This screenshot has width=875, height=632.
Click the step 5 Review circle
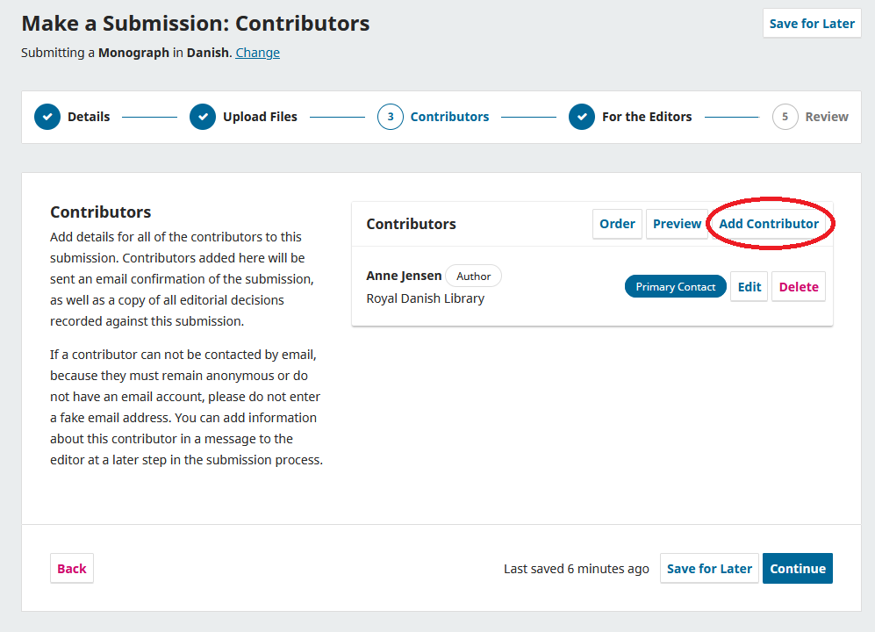tap(785, 117)
